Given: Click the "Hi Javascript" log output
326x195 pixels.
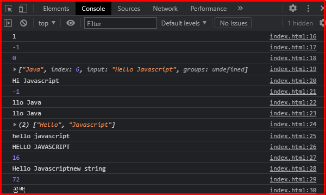Looking at the screenshot, I should coord(35,81).
